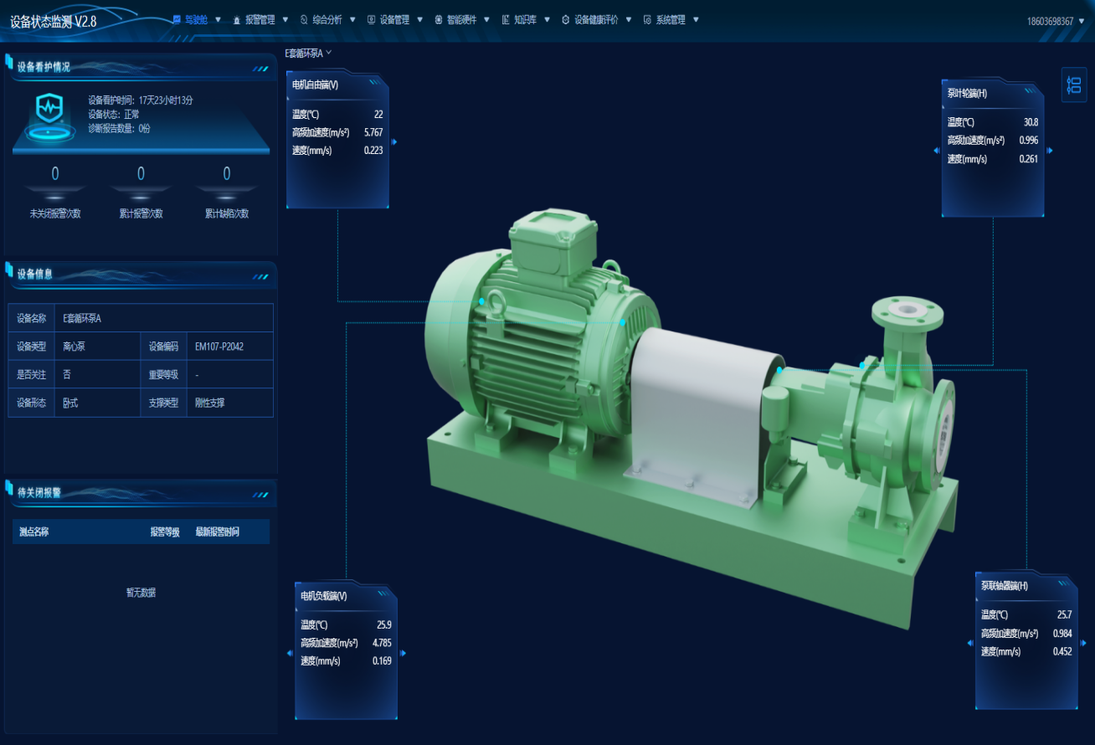Open the tree layout panel icon at top right
Viewport: 1095px width, 745px height.
[x=1074, y=85]
